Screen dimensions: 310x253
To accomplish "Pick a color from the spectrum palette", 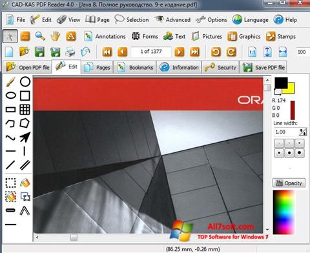I will coord(284,212).
